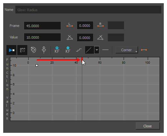
Task: Open the segment type dropdown arrow
Action: point(97,50)
